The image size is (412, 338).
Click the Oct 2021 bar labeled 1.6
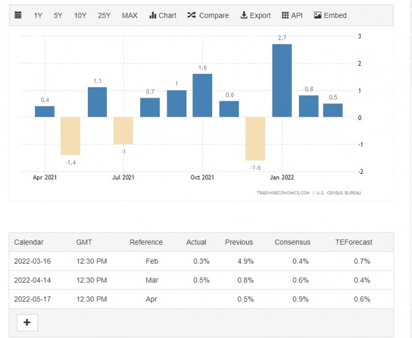click(202, 95)
